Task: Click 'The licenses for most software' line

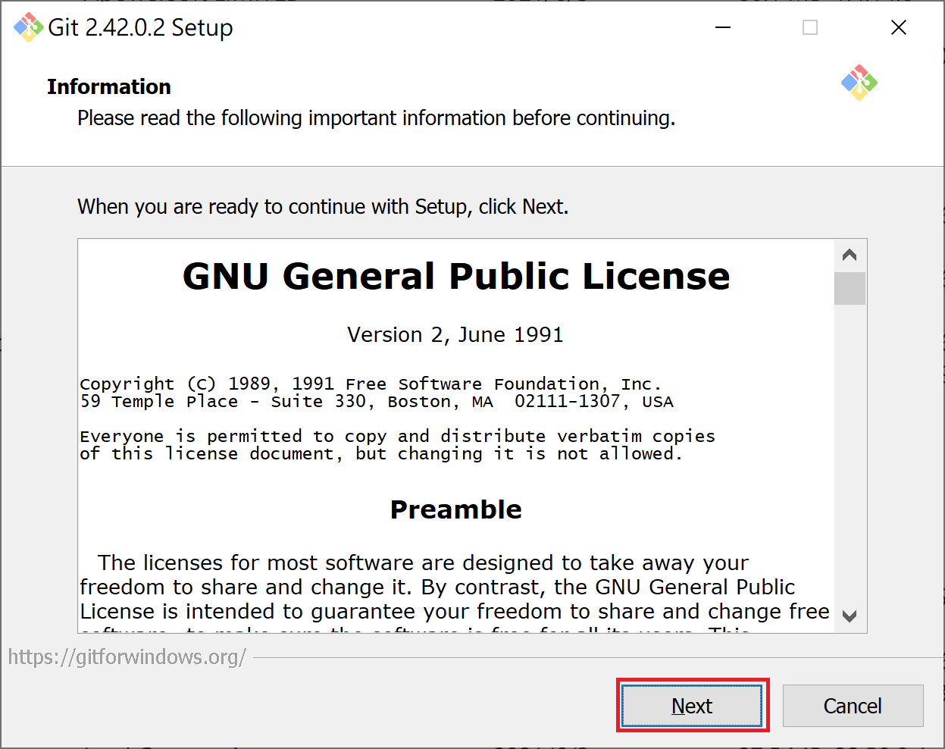Action: 423,563
